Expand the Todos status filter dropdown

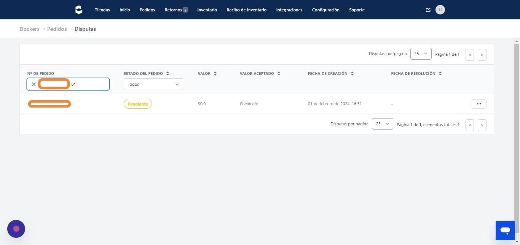pyautogui.click(x=153, y=84)
